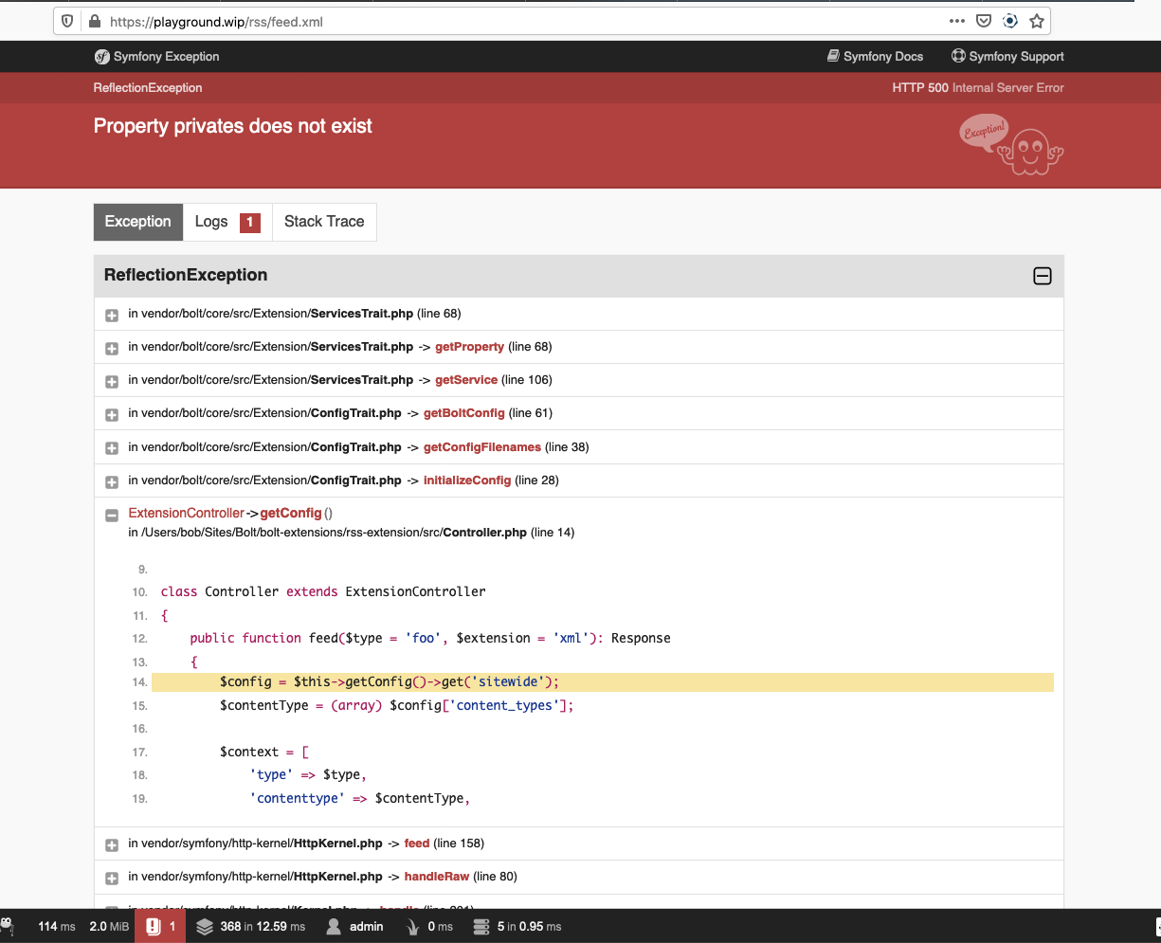
Task: Save page to Pocket icon
Action: [984, 21]
